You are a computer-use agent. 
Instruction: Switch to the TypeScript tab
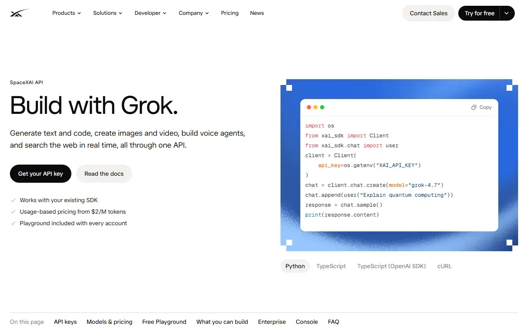[x=331, y=266]
